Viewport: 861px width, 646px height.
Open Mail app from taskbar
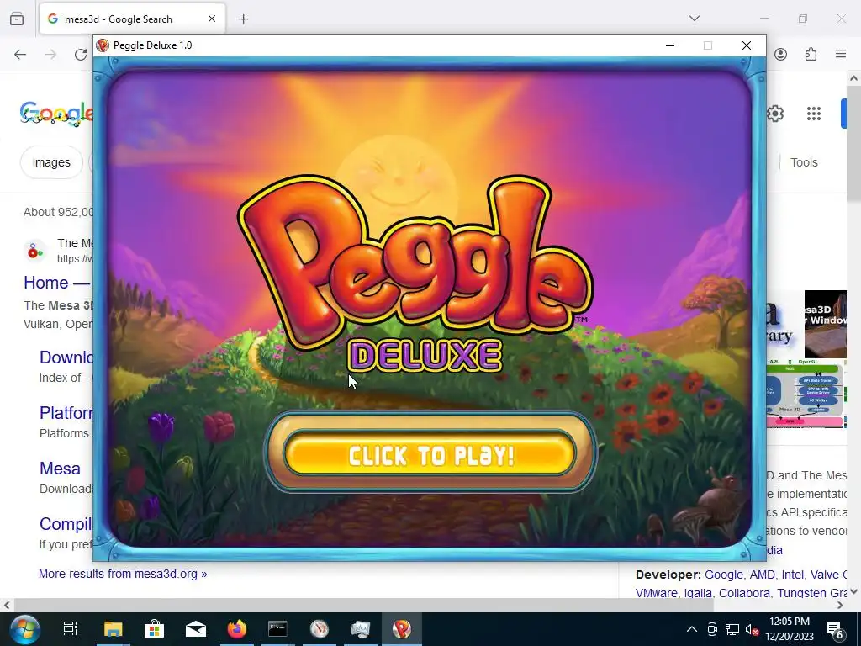pos(195,629)
